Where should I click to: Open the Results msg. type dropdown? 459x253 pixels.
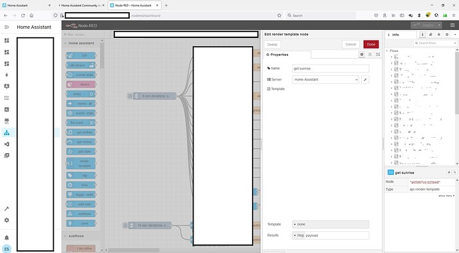(x=299, y=236)
